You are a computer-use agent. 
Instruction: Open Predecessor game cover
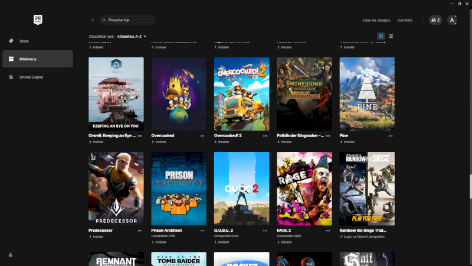(x=116, y=189)
